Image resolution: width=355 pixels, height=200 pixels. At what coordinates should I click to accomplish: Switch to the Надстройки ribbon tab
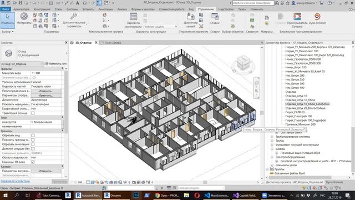coord(226,9)
